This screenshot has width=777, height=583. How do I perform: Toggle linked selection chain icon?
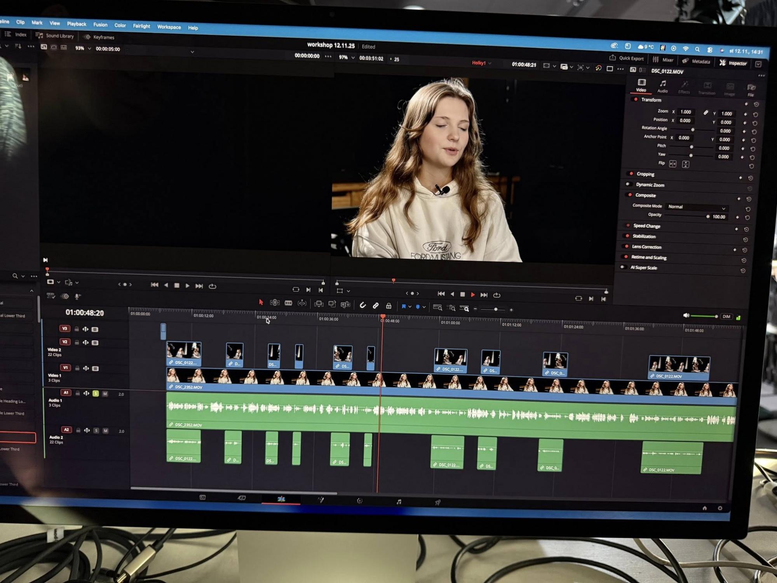coord(376,305)
